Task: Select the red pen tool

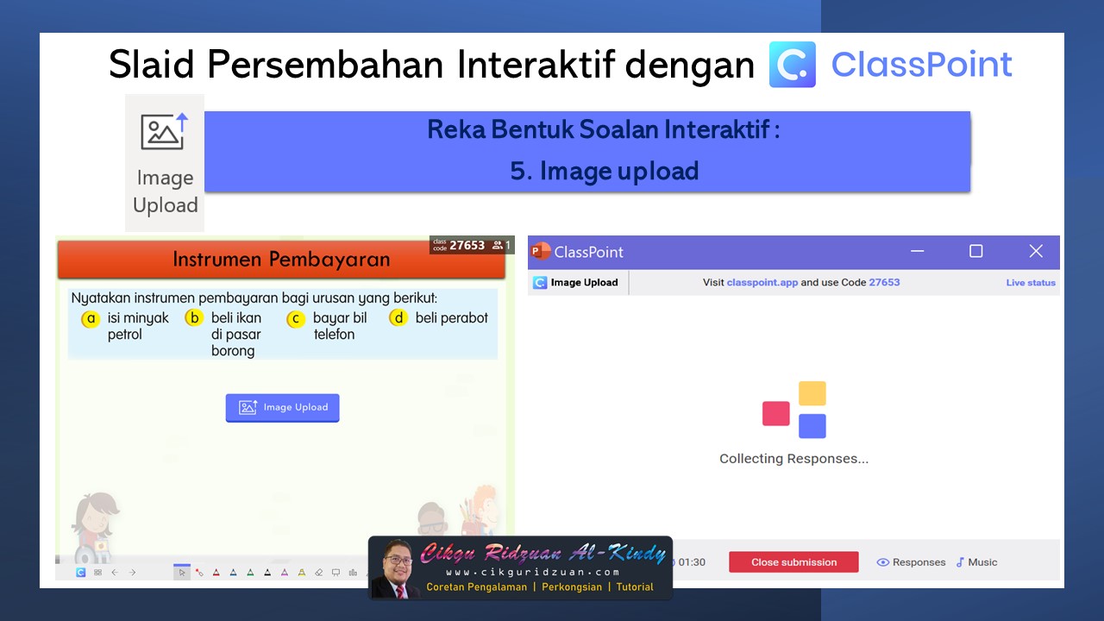Action: [216, 572]
